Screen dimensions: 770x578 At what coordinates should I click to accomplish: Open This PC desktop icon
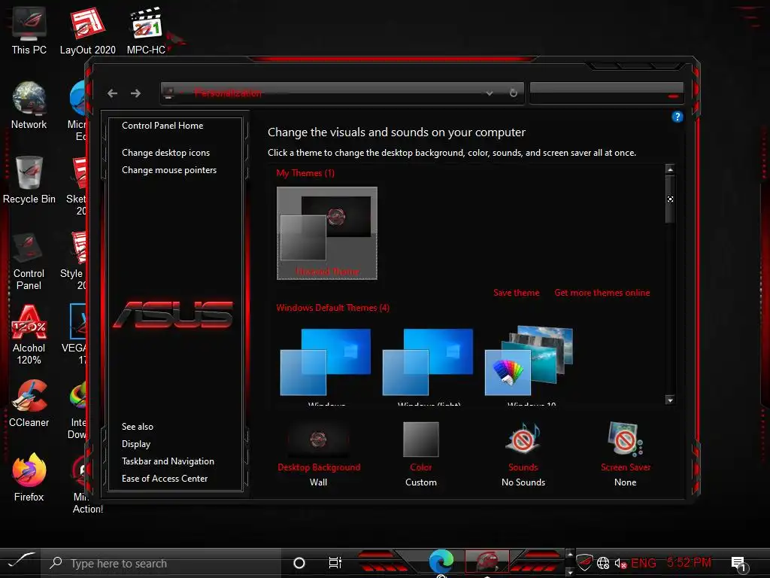(x=29, y=30)
